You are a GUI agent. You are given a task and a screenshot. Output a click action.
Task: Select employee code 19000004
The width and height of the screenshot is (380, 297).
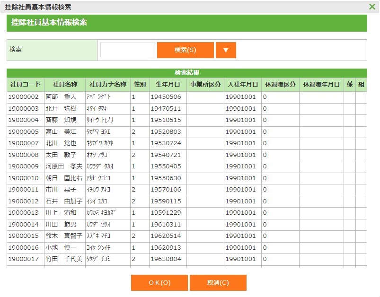coord(24,120)
